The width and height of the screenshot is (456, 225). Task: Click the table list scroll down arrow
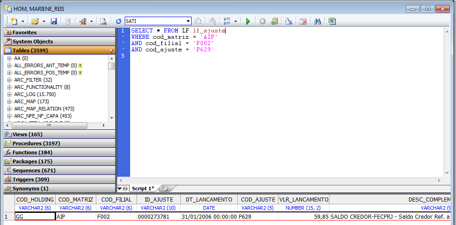click(111, 118)
